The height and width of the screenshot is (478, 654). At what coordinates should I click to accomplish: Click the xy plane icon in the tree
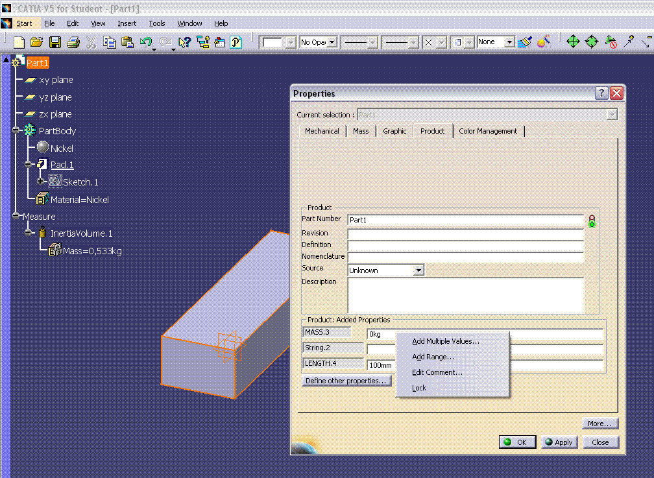[x=30, y=80]
